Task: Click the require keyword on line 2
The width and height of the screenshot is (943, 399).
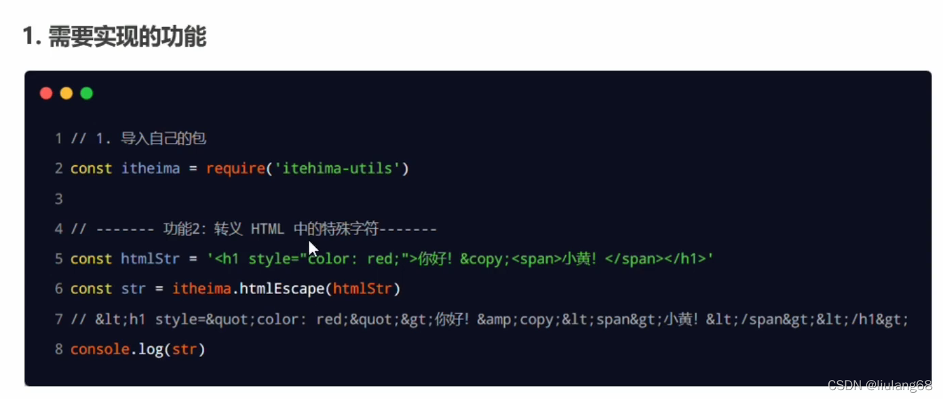Action: click(235, 169)
